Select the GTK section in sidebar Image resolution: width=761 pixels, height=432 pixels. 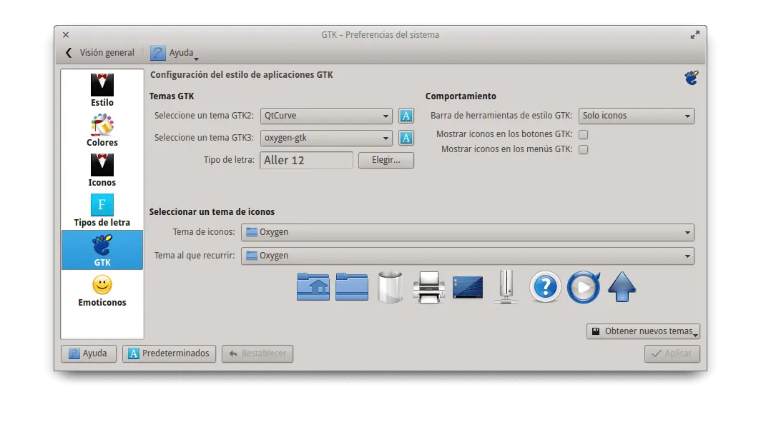click(x=102, y=250)
